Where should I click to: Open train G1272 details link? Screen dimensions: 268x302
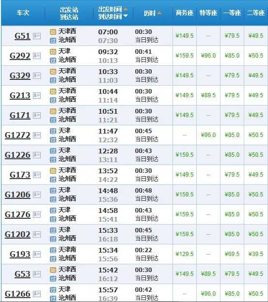click(x=17, y=136)
